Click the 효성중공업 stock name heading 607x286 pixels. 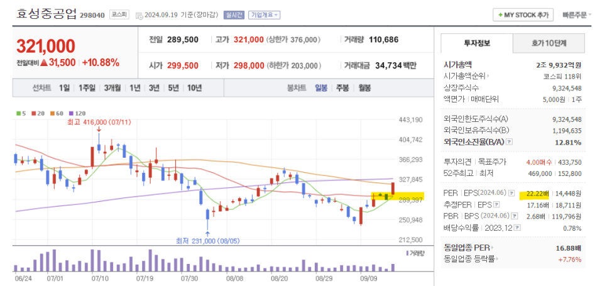(46, 14)
